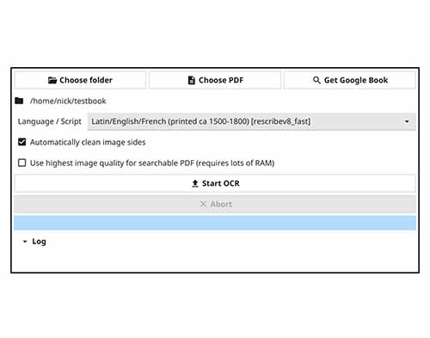Click the blue progress bar
This screenshot has height=338, width=430.
click(x=215, y=223)
